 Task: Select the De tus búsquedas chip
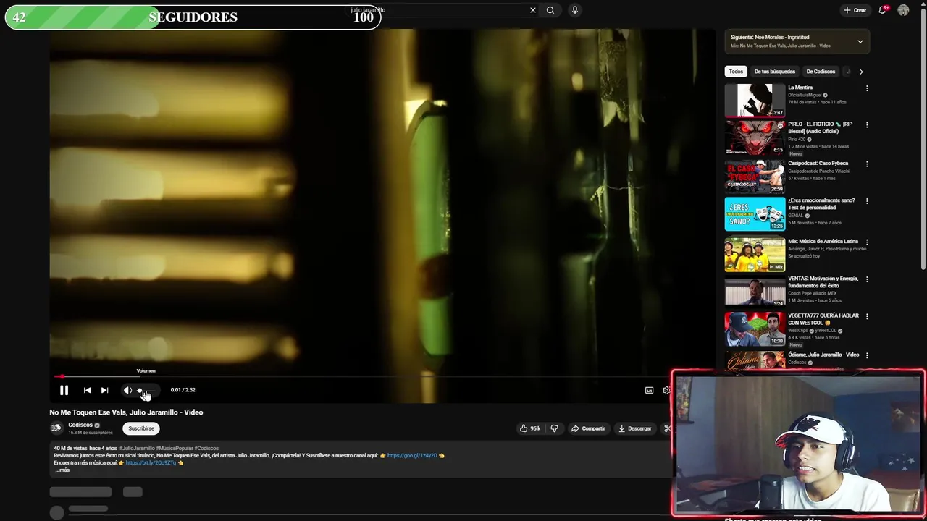tap(774, 72)
